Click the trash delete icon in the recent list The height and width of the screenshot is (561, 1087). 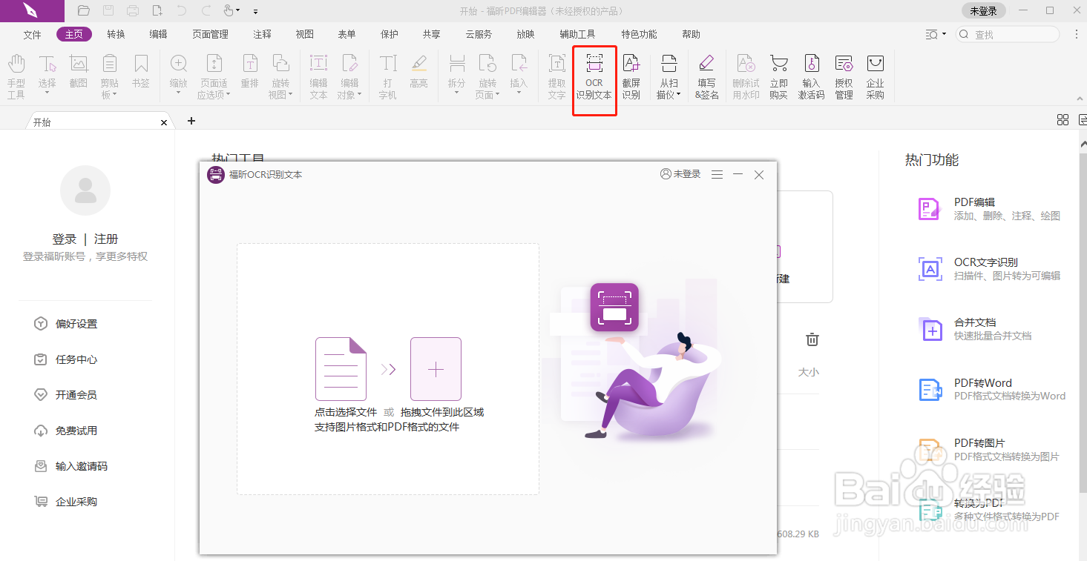[x=812, y=339]
